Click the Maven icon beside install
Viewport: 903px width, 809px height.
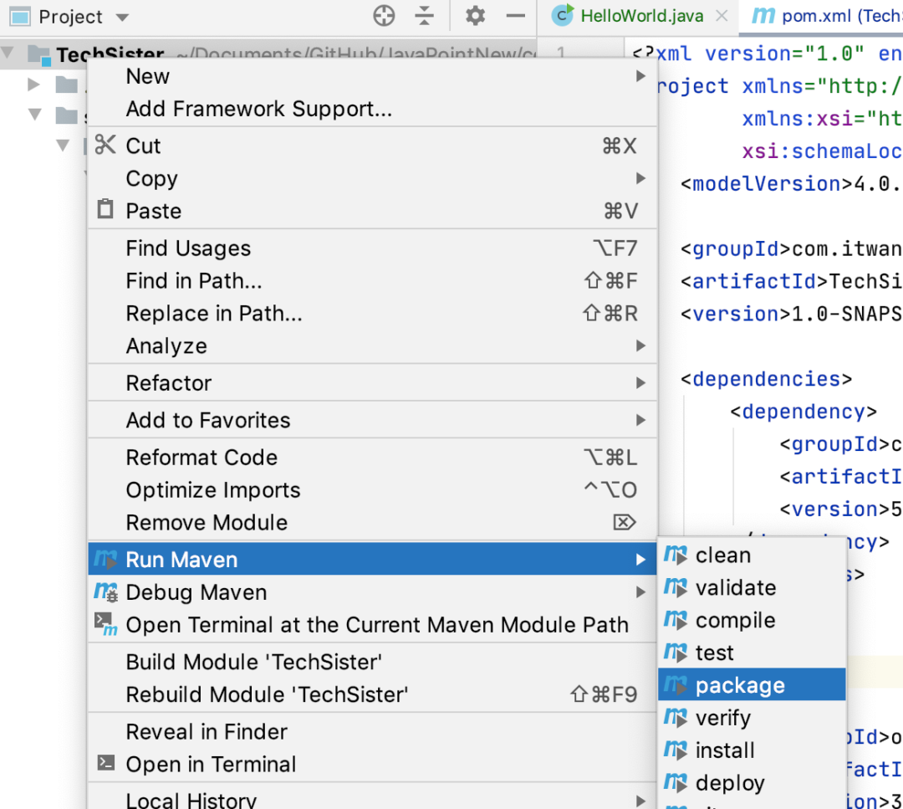[676, 750]
